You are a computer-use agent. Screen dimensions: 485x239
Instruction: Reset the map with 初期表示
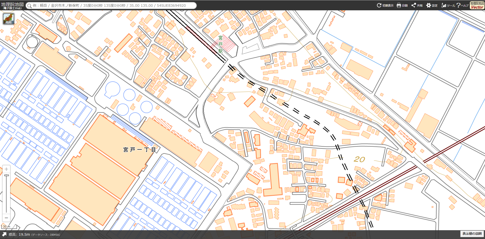385,5
